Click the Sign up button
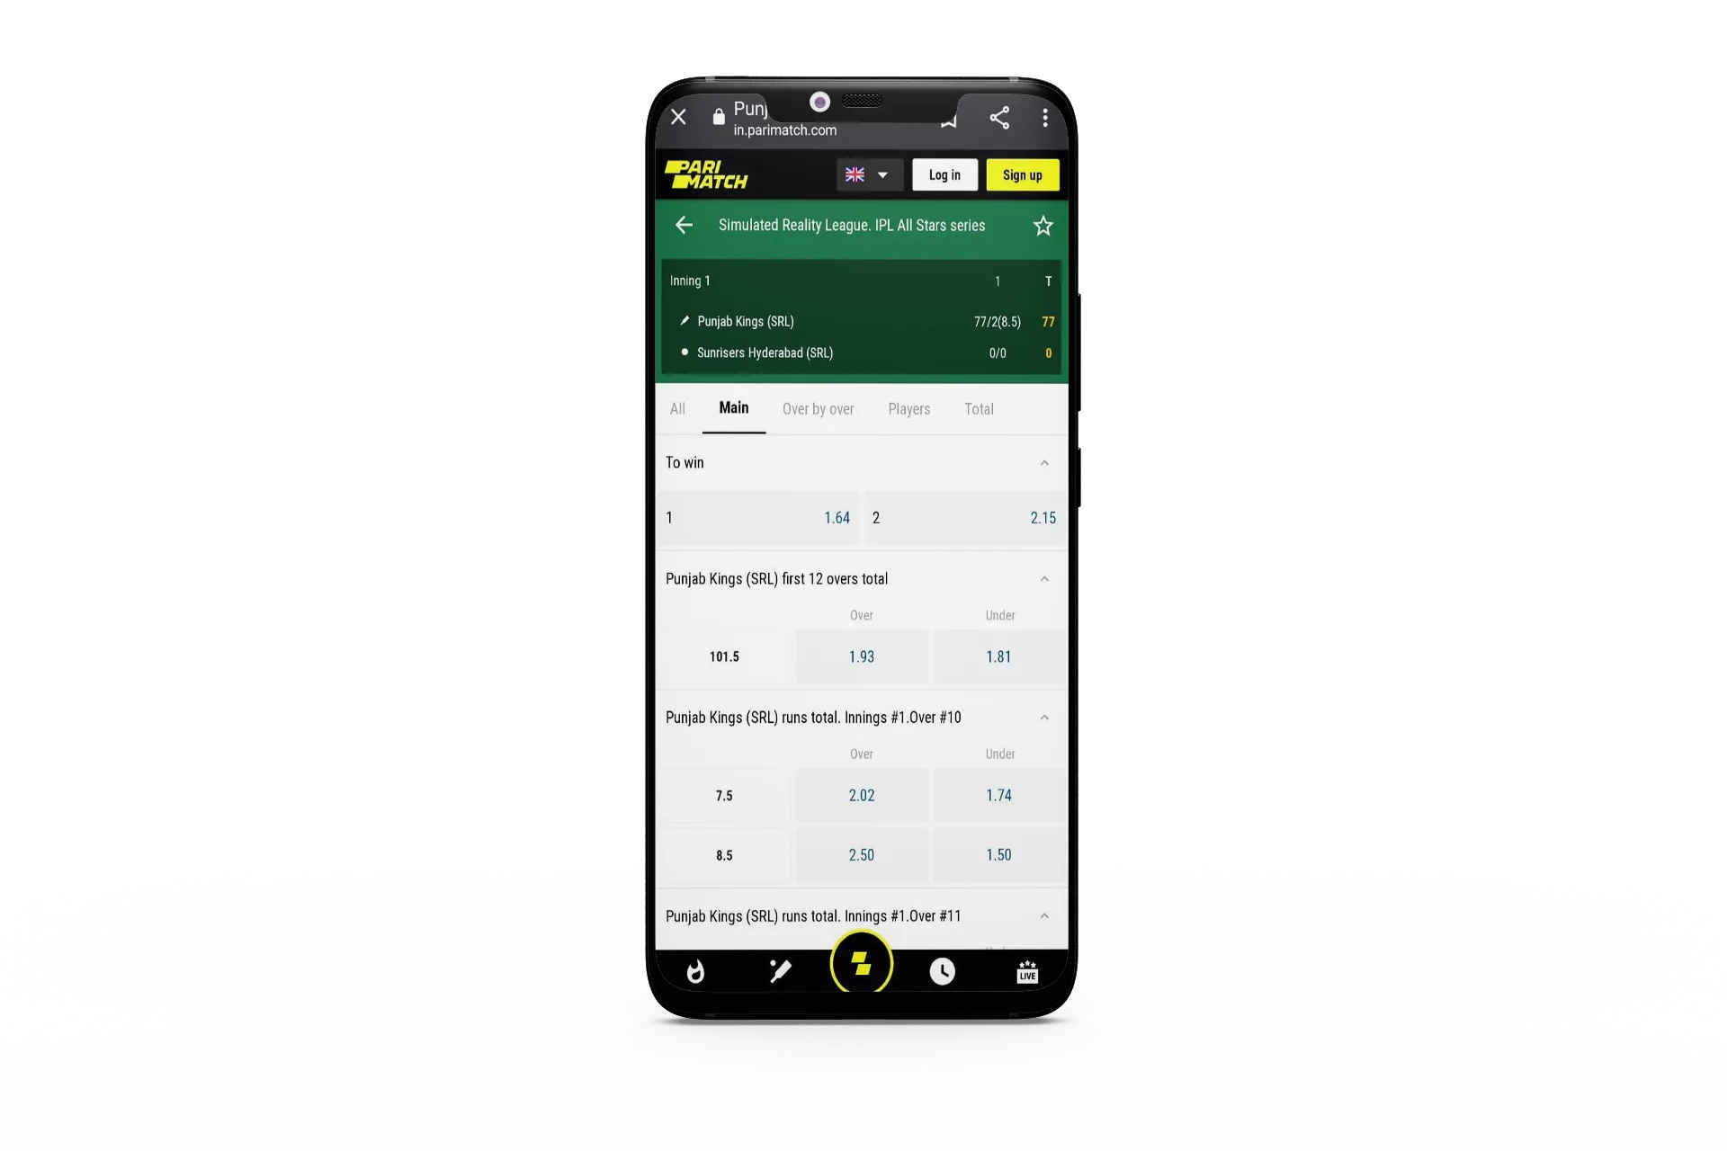Viewport: 1727px width, 1151px height. click(1022, 174)
